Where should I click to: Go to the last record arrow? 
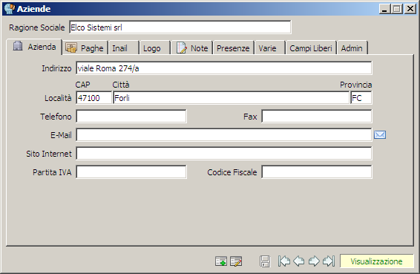click(x=329, y=261)
